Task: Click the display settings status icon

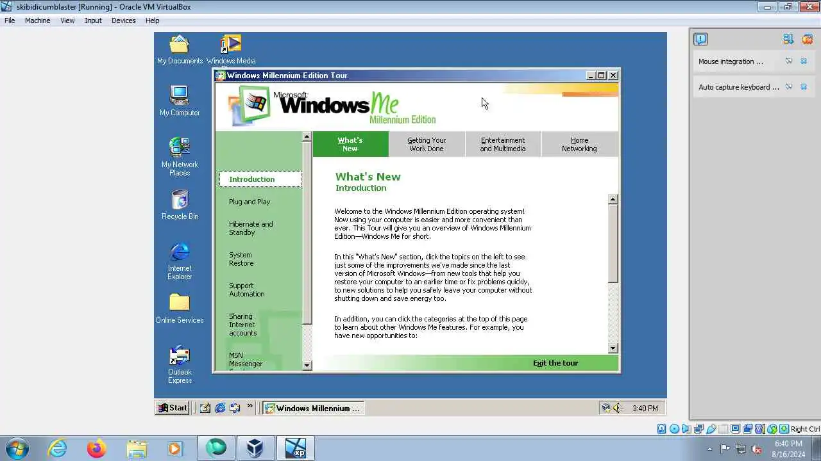Action: (x=735, y=429)
